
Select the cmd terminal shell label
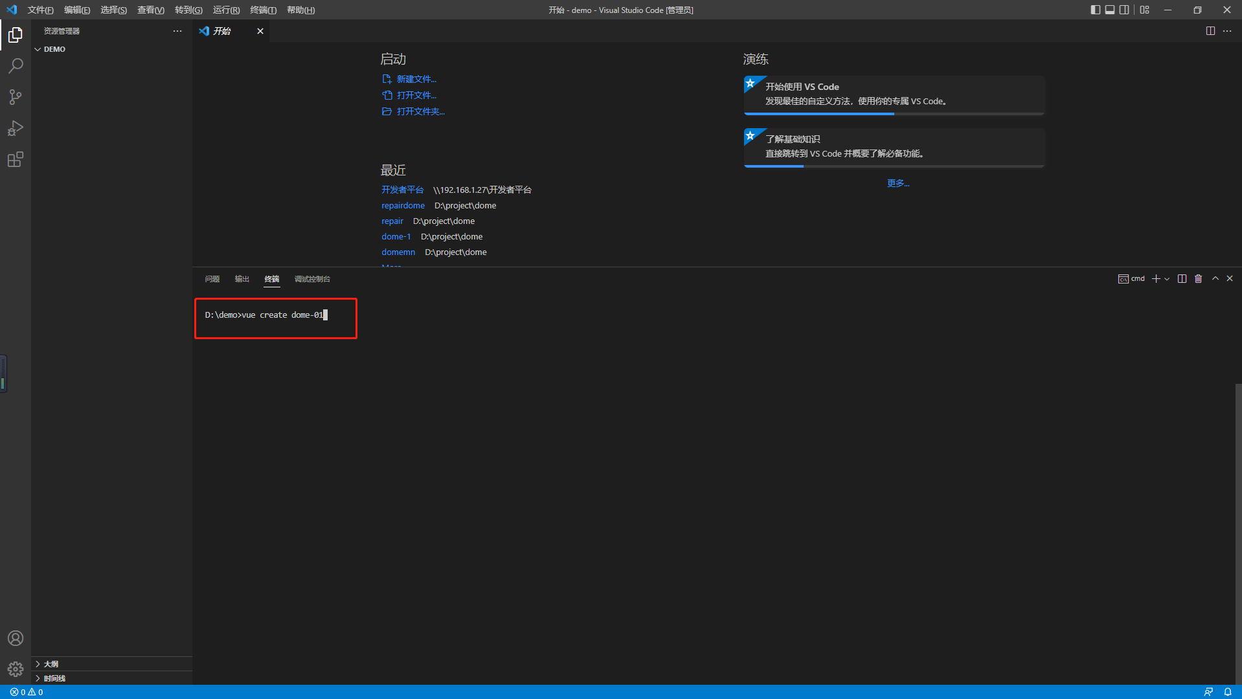1131,279
